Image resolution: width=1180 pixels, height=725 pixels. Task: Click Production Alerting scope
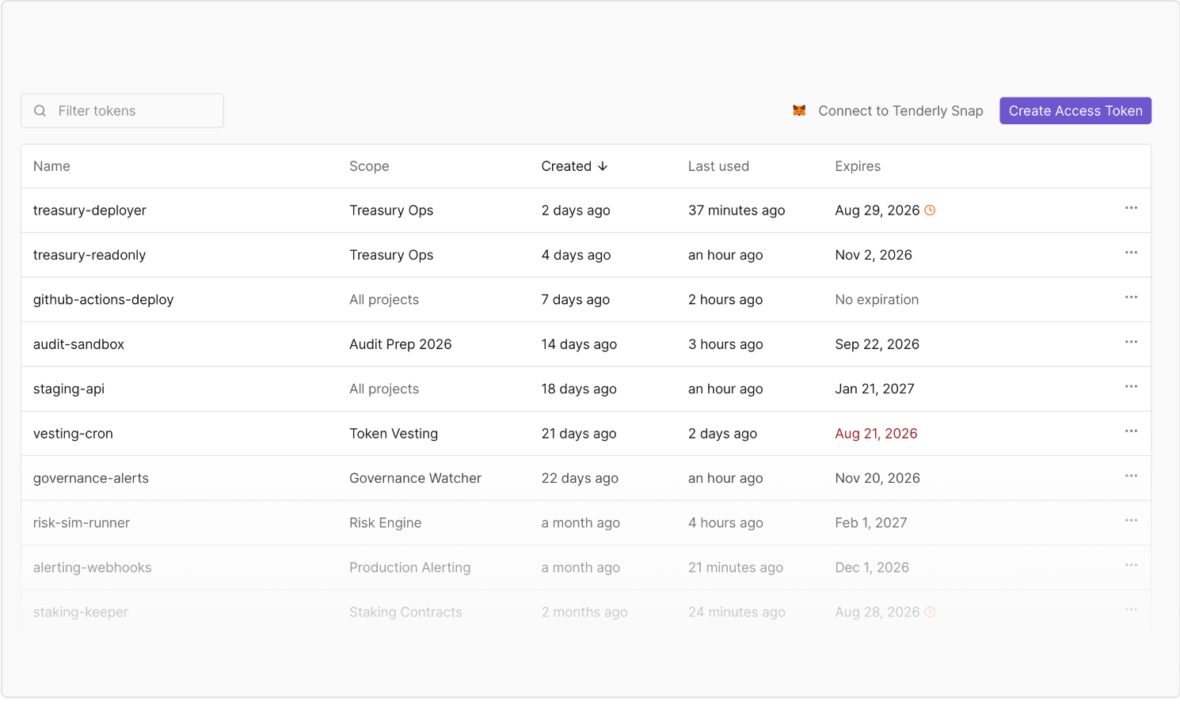click(x=409, y=567)
